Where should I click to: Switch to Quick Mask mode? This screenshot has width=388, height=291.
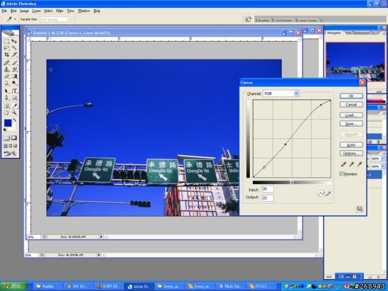point(14,138)
